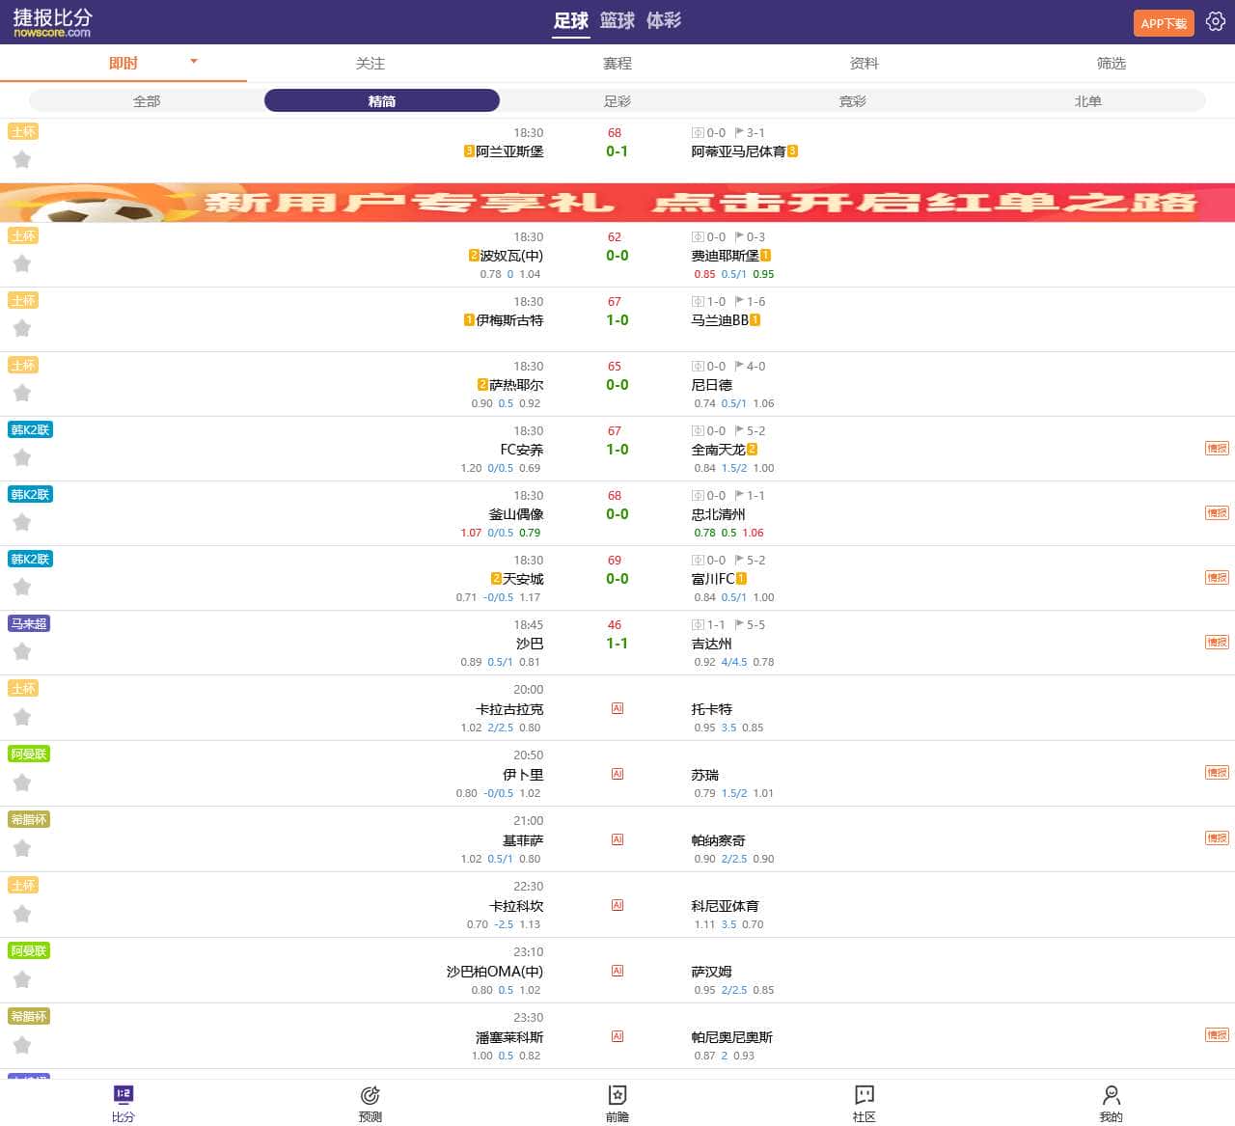Click the 新用户专享礼 promotional banner
Image resolution: width=1235 pixels, height=1126 pixels.
pos(617,203)
